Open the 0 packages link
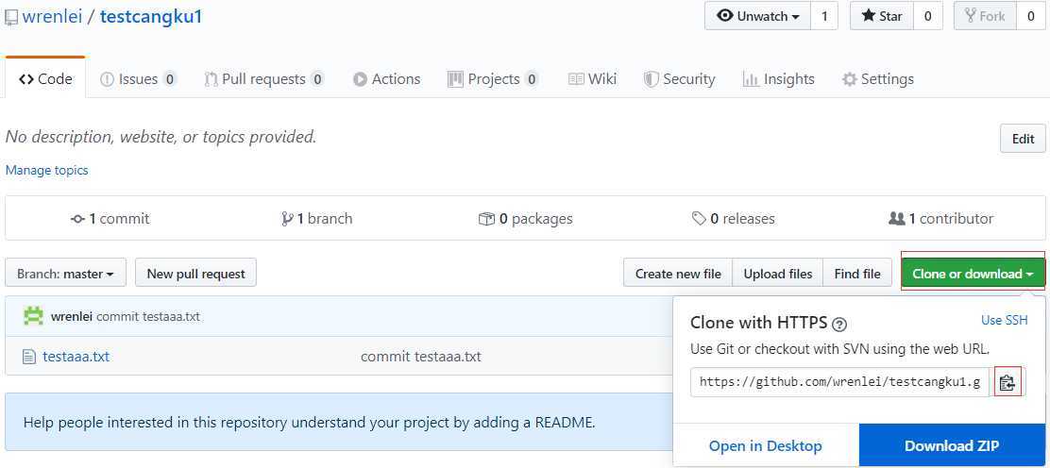Image resolution: width=1050 pixels, height=468 pixels. [x=526, y=218]
